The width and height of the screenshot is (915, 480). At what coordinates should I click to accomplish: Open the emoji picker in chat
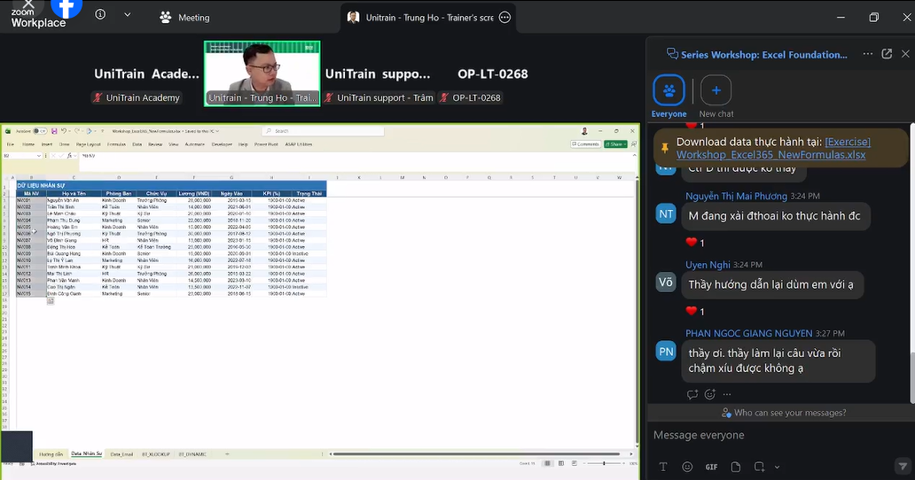[x=687, y=467]
